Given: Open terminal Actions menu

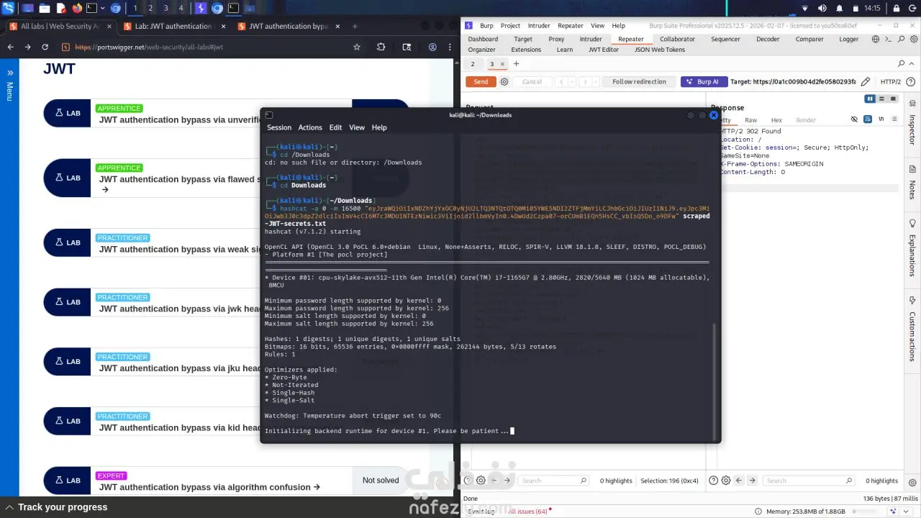Looking at the screenshot, I should pyautogui.click(x=310, y=127).
